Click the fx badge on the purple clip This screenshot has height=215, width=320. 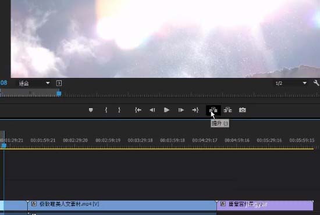(x=223, y=204)
